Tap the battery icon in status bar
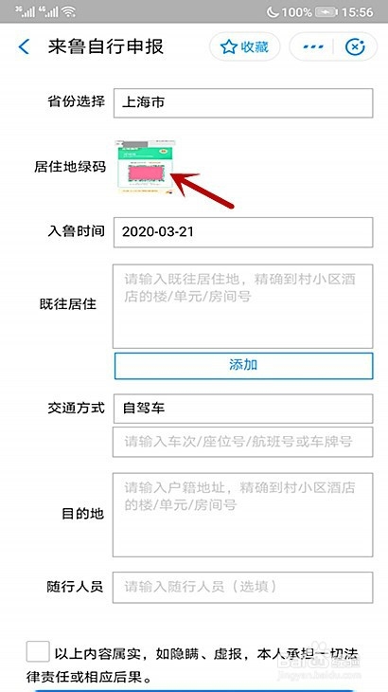 coord(326,11)
